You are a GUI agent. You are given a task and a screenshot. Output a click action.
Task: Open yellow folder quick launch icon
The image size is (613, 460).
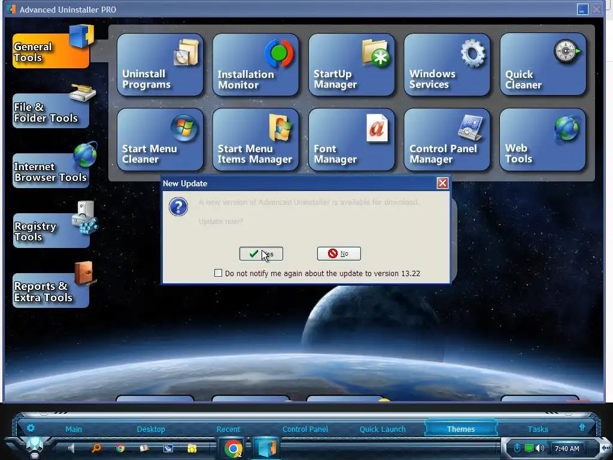(192, 448)
